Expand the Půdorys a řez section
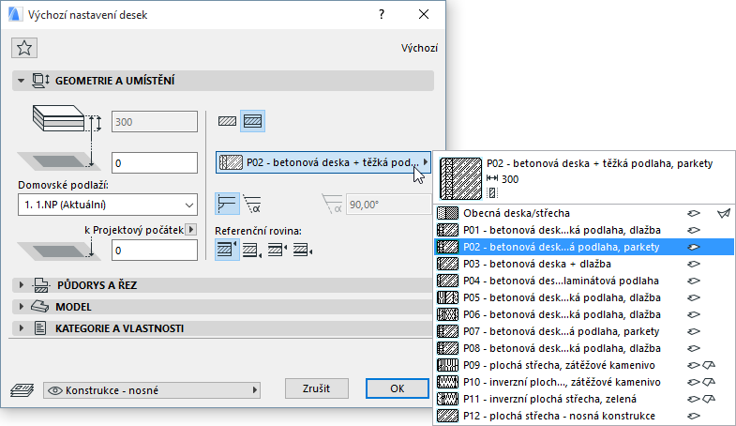The image size is (736, 426). pyautogui.click(x=20, y=284)
